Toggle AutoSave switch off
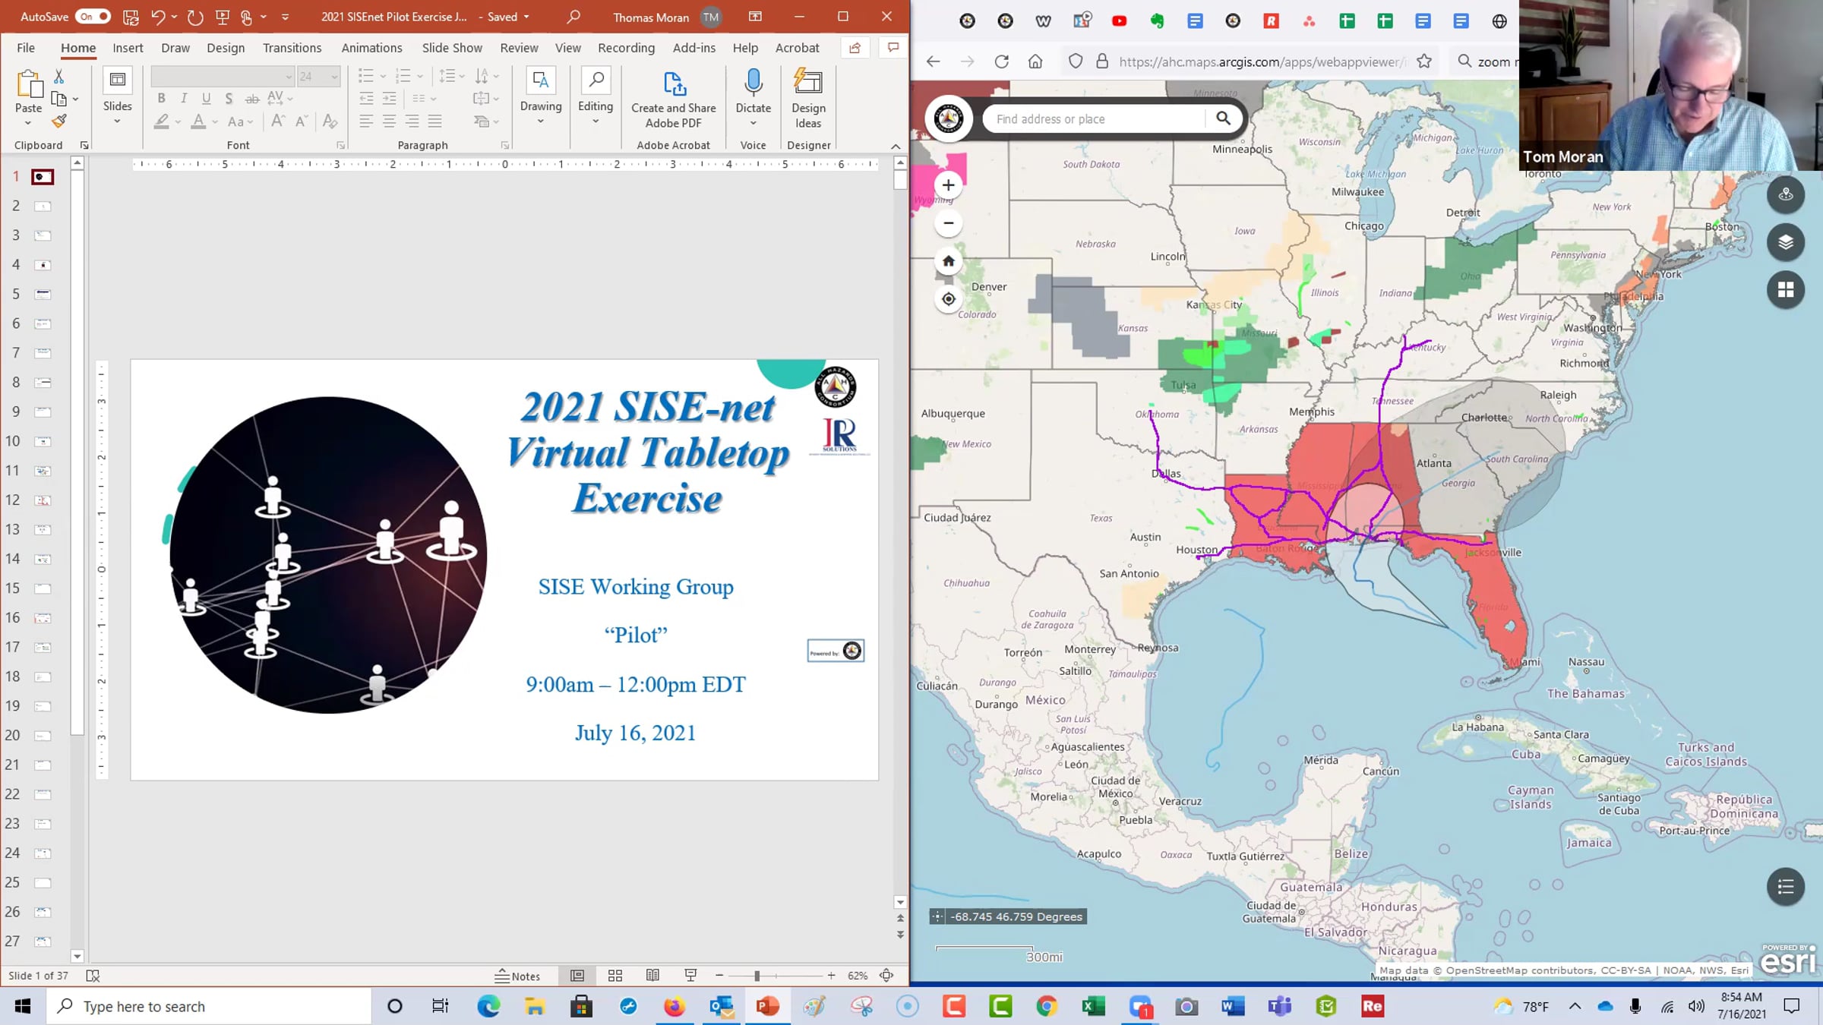The width and height of the screenshot is (1823, 1025). (x=94, y=16)
